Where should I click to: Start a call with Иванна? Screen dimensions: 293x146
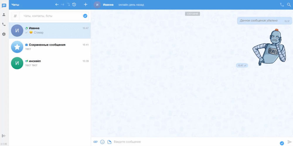[282, 5]
